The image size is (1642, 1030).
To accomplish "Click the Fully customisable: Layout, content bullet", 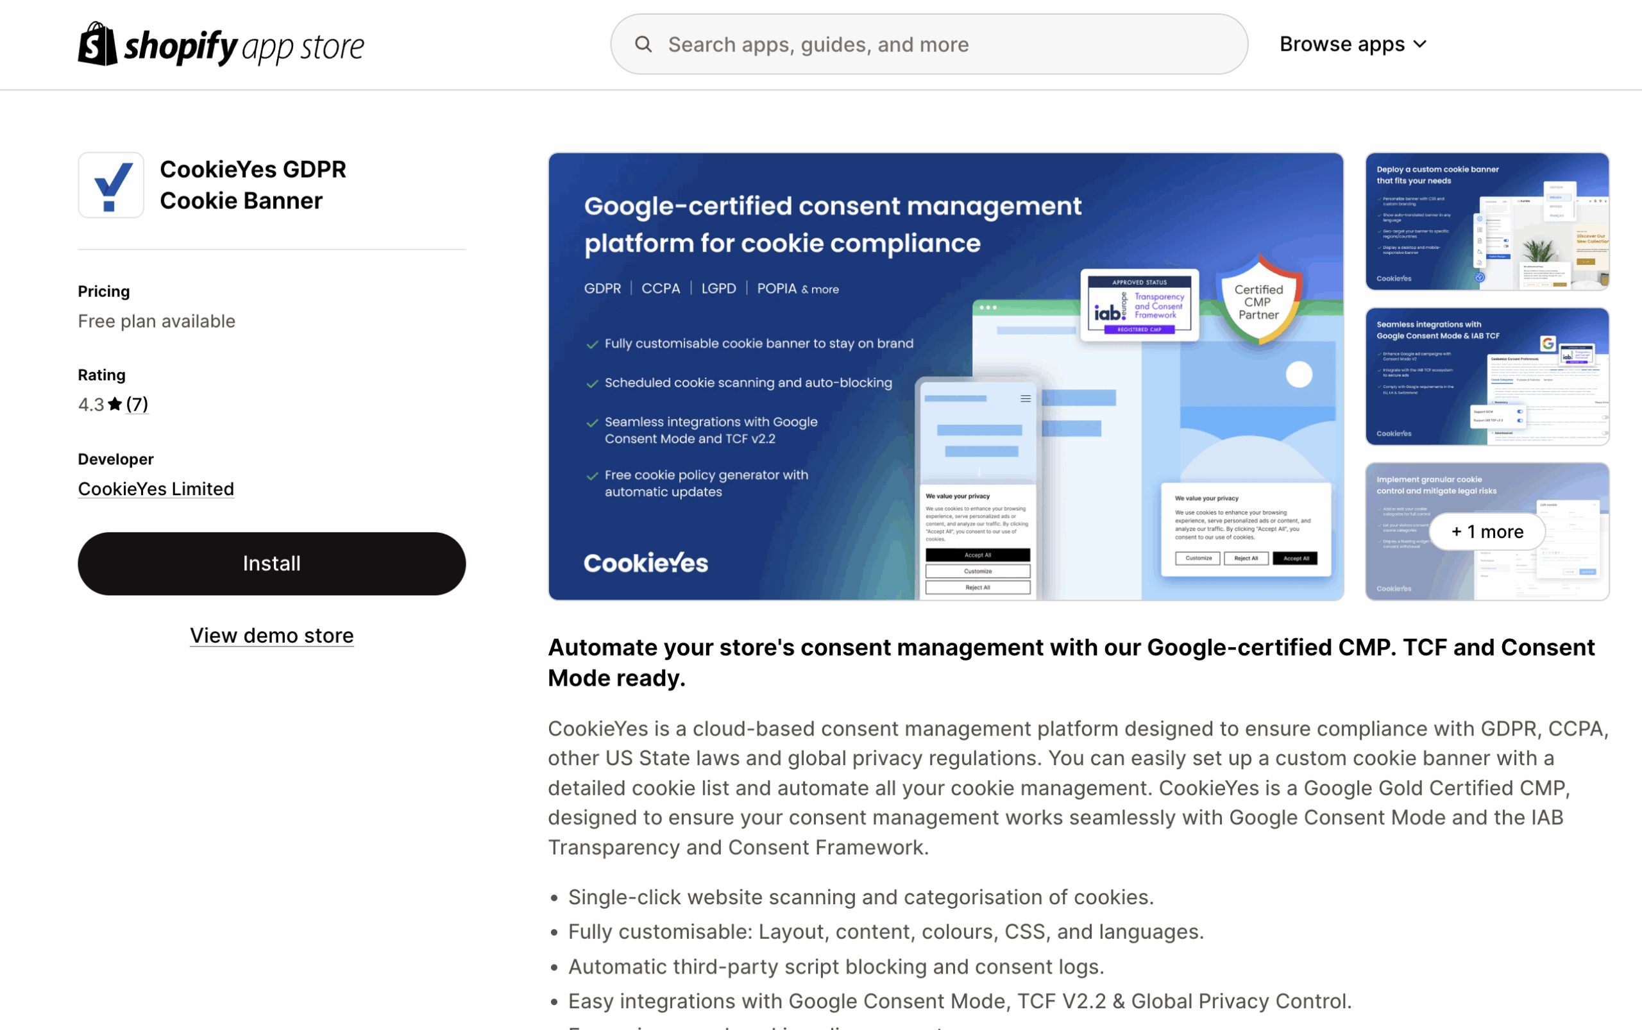I will click(x=886, y=931).
